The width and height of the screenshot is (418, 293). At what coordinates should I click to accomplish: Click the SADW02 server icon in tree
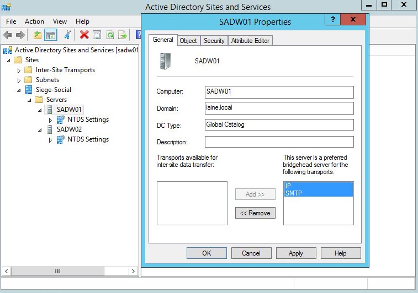coord(50,129)
